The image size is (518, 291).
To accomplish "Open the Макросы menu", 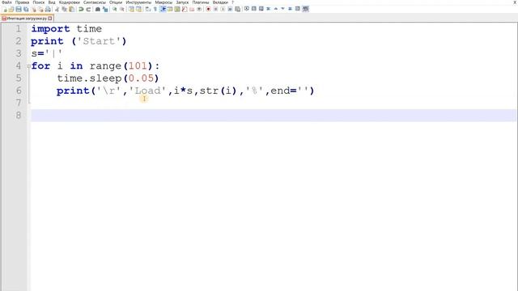I will point(163,2).
